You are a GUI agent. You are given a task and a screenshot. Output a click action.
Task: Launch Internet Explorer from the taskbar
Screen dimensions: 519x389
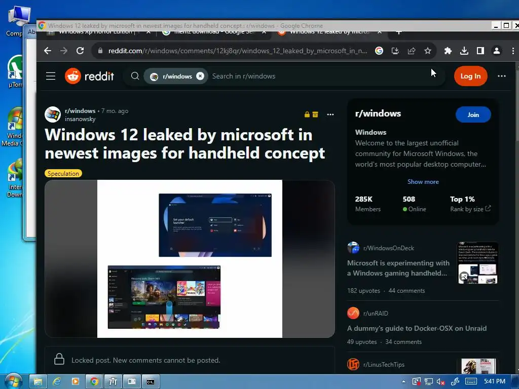click(57, 382)
